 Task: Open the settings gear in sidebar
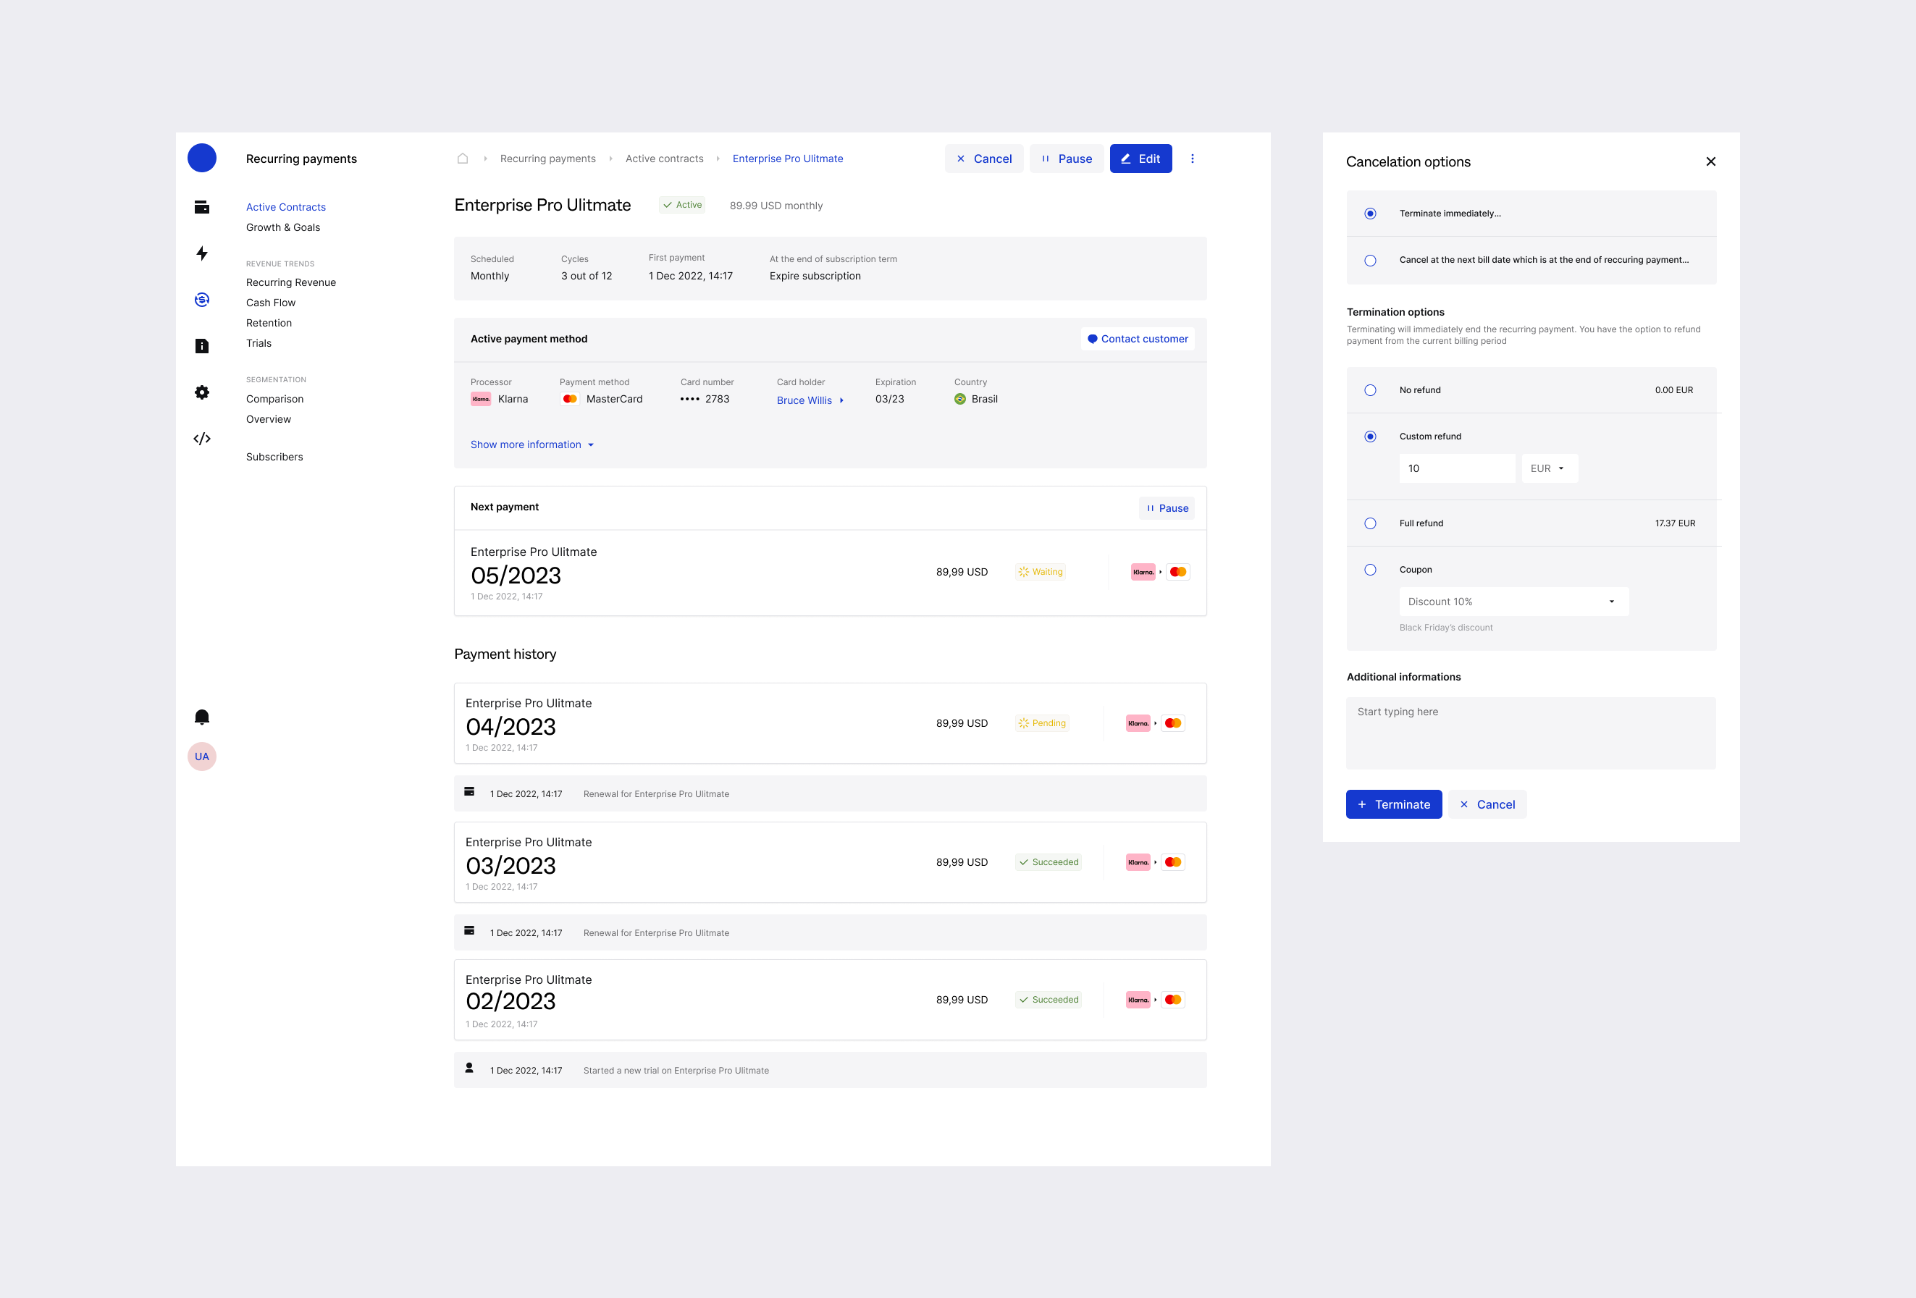point(201,392)
